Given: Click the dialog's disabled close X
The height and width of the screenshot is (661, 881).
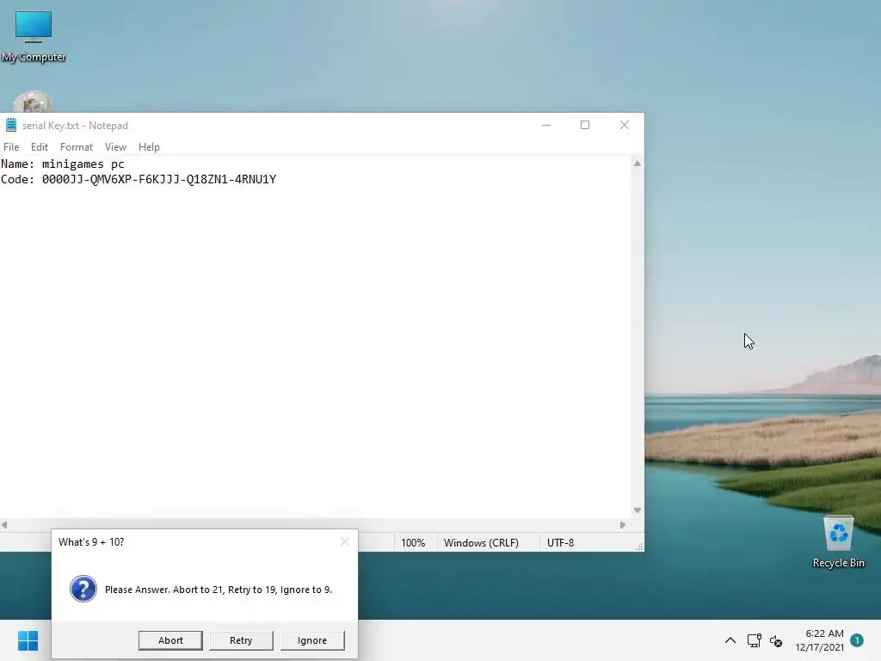Looking at the screenshot, I should click(x=344, y=541).
